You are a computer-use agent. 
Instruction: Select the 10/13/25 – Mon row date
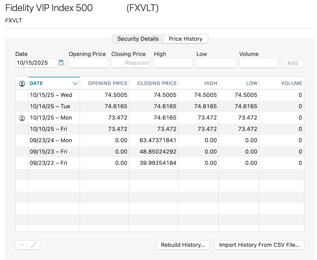tap(51, 118)
